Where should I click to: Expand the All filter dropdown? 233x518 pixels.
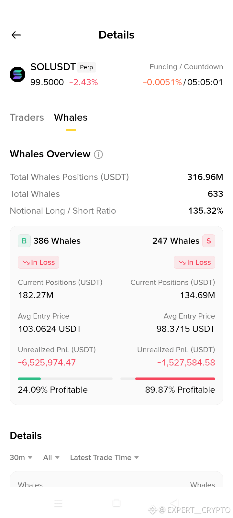click(51, 457)
